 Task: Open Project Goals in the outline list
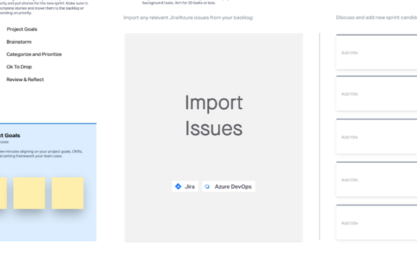pos(26,29)
